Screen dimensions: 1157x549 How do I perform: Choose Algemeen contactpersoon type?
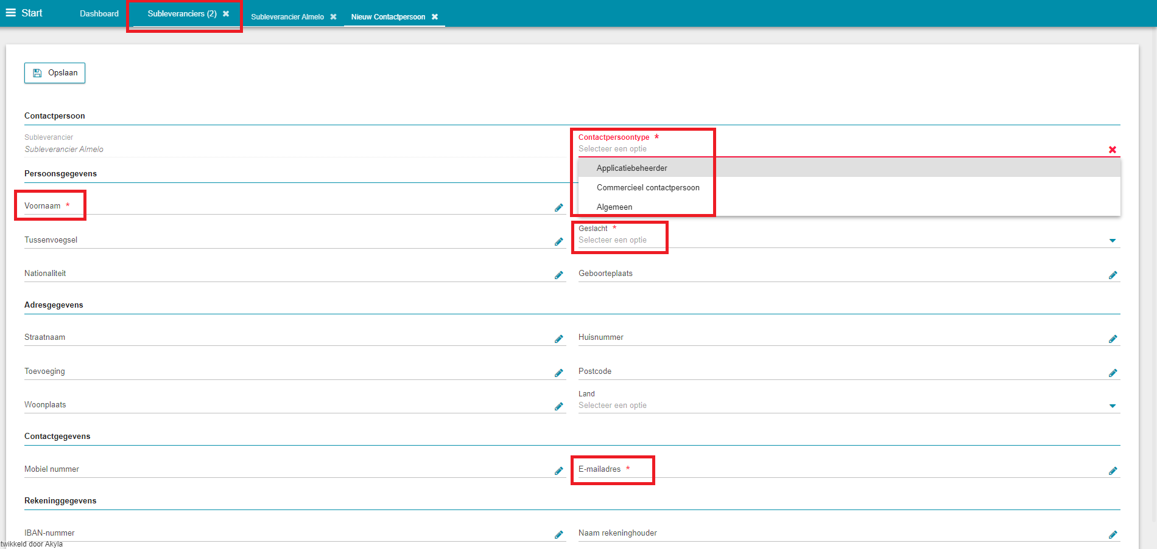(849, 207)
